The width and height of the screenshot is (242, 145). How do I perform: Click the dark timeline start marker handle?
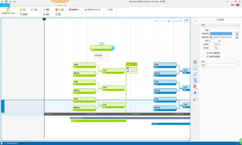44,19
